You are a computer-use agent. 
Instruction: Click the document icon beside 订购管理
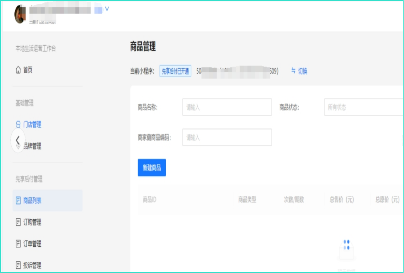(18, 222)
